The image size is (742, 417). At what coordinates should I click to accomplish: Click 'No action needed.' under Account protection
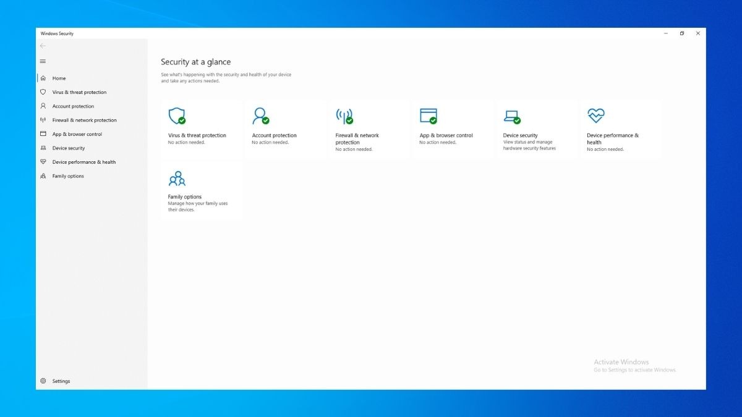(x=270, y=143)
